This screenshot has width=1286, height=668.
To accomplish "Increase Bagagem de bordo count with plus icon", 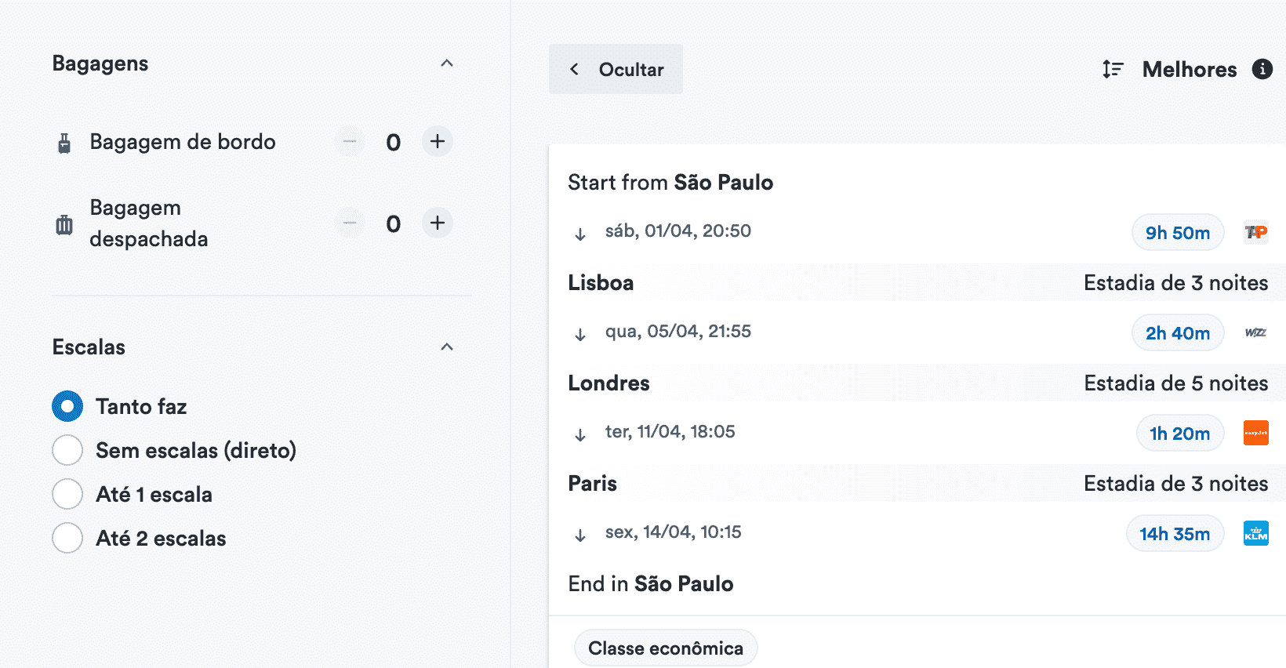I will pyautogui.click(x=437, y=142).
